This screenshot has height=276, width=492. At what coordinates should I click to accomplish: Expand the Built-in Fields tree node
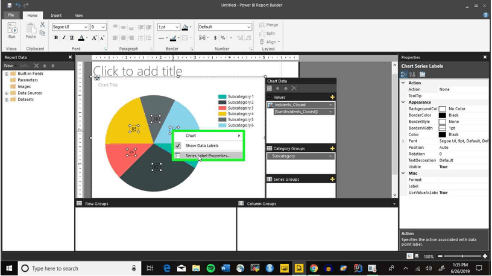6,74
